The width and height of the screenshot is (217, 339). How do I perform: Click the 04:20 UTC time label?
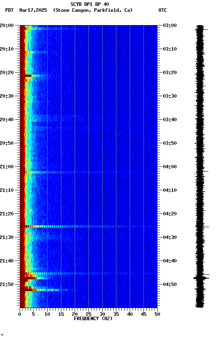pyautogui.click(x=169, y=214)
